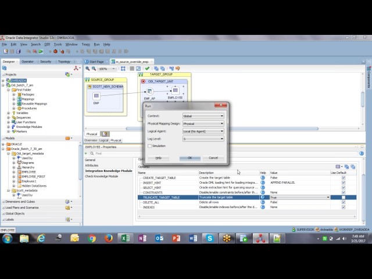
Task: Click the Save All toolbar icon
Action: point(18,51)
